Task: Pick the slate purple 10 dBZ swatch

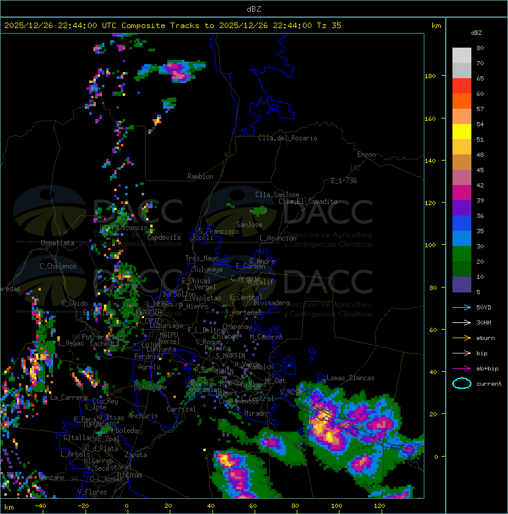Action: (x=462, y=284)
